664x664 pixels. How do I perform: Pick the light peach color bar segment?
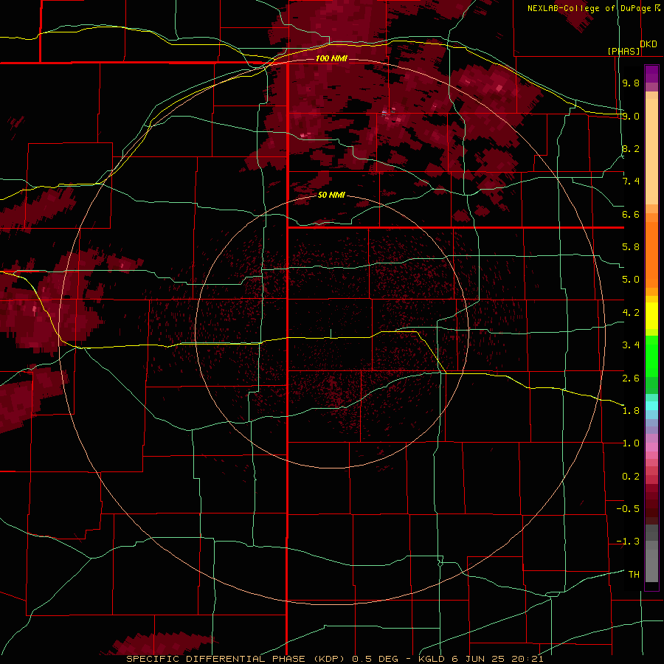coord(651,153)
